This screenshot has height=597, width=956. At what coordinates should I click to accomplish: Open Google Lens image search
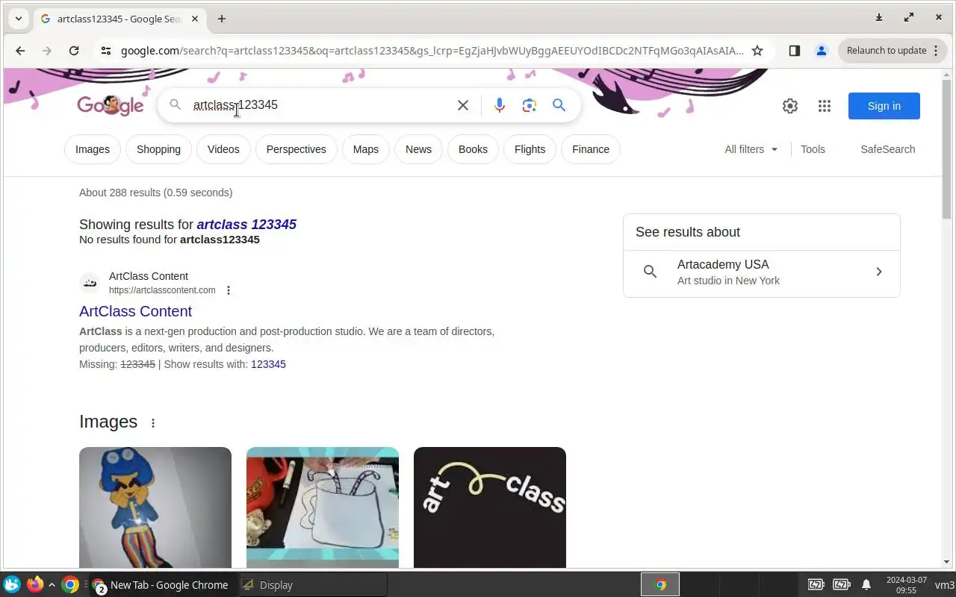tap(530, 105)
